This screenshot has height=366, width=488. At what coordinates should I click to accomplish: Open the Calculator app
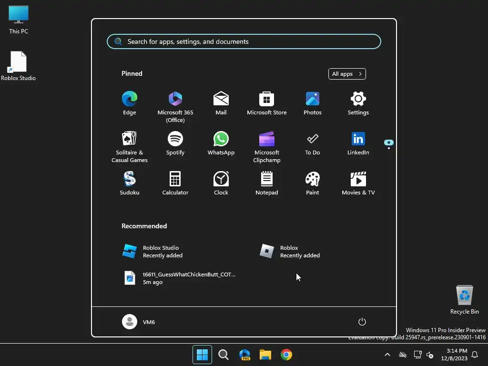coord(175,183)
